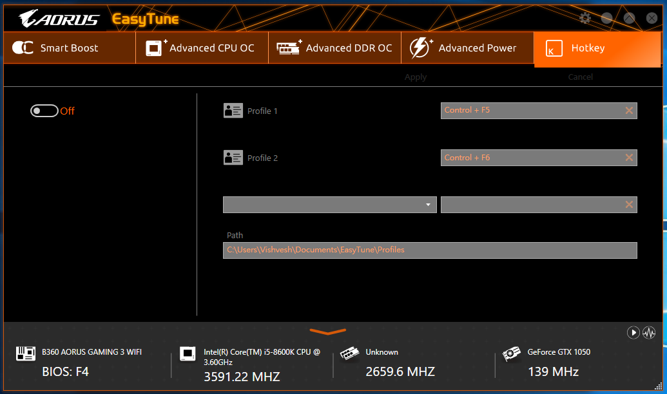This screenshot has width=667, height=394.
Task: Click the window resize grip
Action: 658,386
